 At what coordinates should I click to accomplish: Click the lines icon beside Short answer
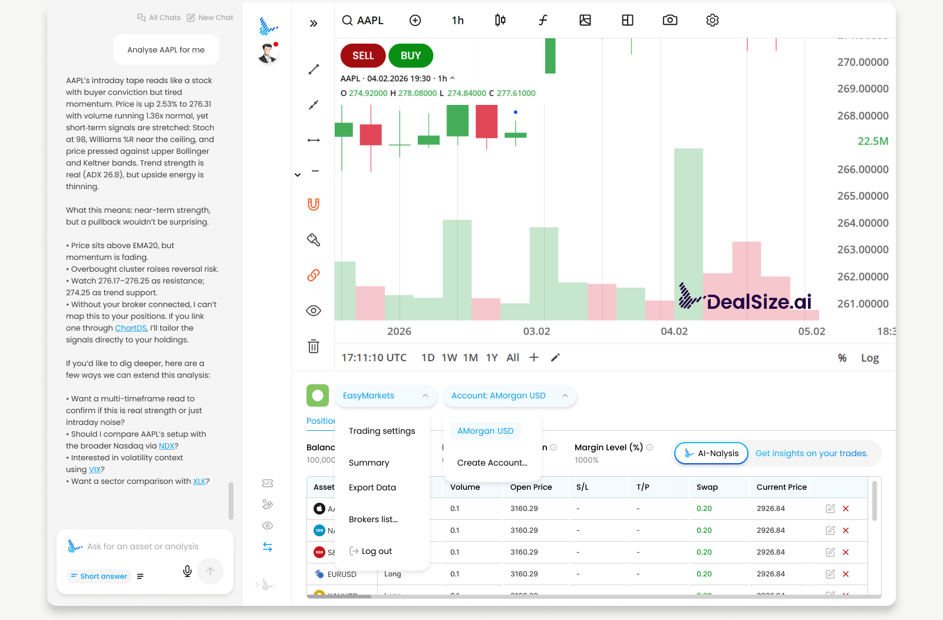(140, 576)
